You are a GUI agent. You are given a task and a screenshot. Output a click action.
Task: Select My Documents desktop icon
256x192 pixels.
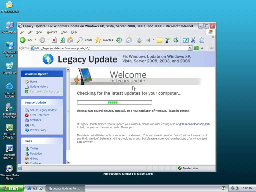pyautogui.click(x=9, y=7)
